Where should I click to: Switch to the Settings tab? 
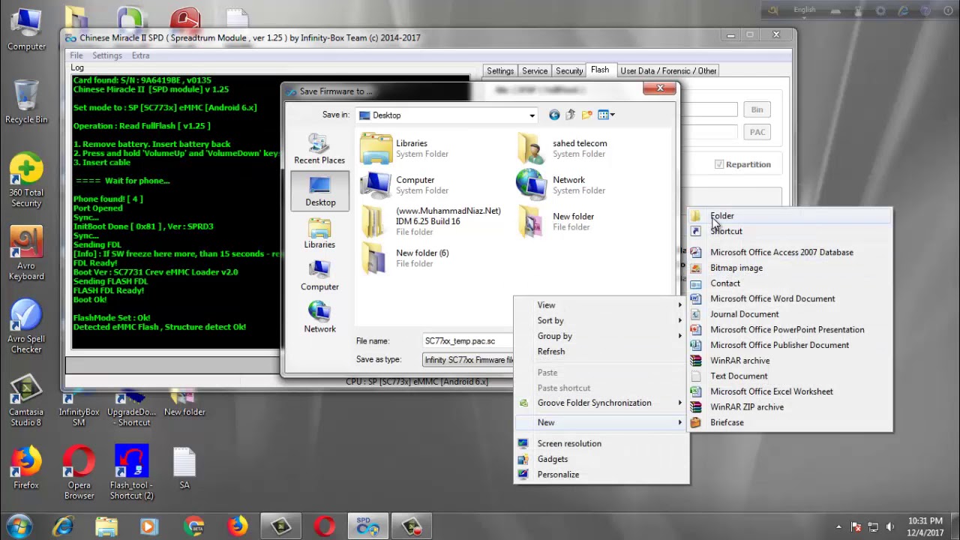coord(500,70)
